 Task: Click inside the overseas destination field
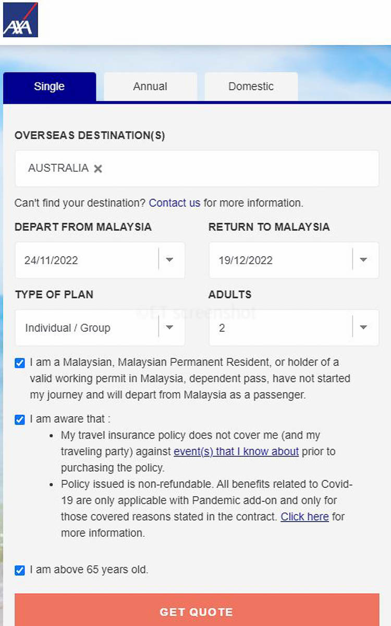pyautogui.click(x=197, y=168)
